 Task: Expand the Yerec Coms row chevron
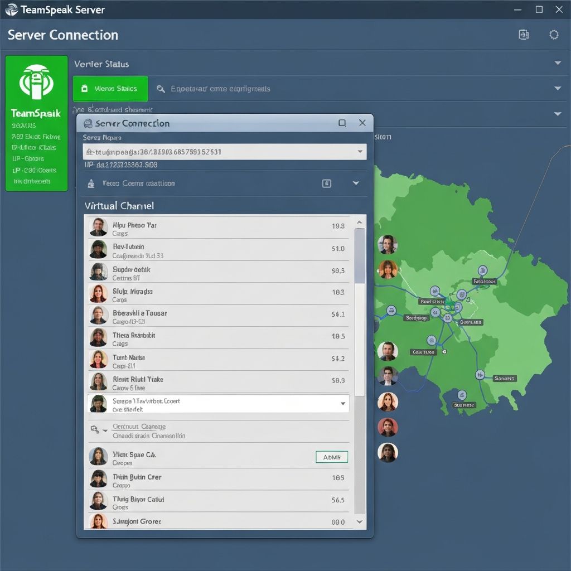tap(356, 183)
